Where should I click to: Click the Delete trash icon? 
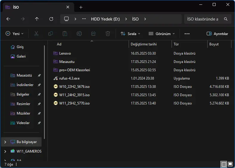pyautogui.click(x=108, y=34)
